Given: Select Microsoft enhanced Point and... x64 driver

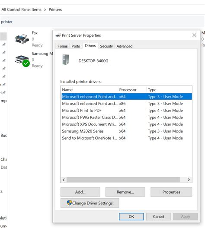Looking at the screenshot, I should pos(127,96).
